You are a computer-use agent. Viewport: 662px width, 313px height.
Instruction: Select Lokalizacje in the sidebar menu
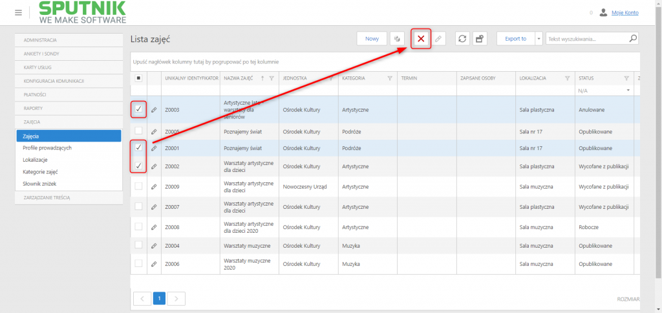click(x=35, y=160)
